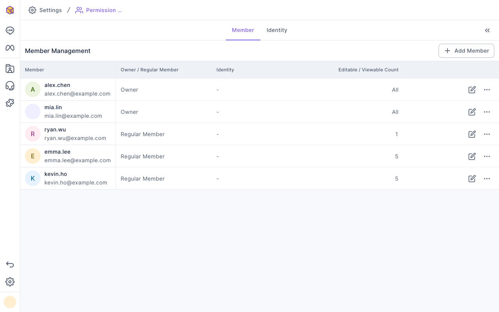Click the kevin.ho avatar
The width and height of the screenshot is (499, 312).
point(33,179)
